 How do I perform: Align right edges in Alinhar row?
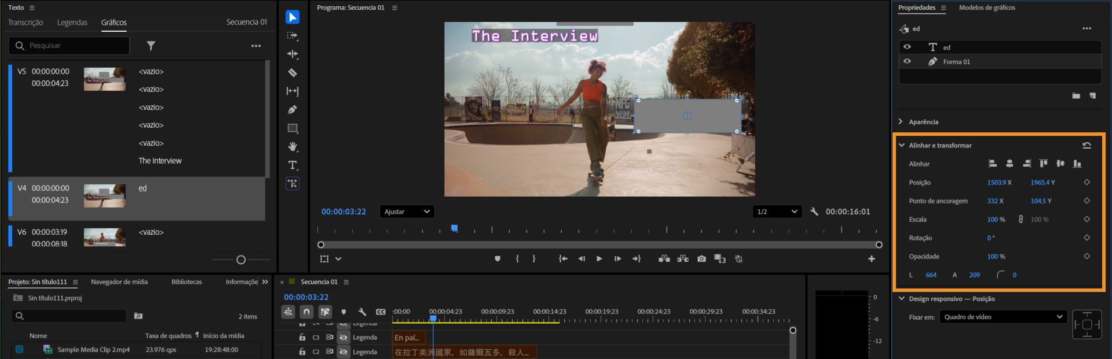click(1026, 164)
